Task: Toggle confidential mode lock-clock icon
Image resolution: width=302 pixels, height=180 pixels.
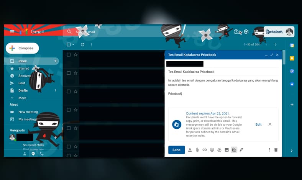Action: [234, 150]
